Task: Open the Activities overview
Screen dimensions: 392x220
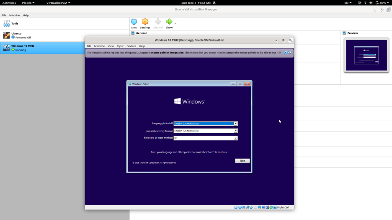Action: click(x=9, y=3)
